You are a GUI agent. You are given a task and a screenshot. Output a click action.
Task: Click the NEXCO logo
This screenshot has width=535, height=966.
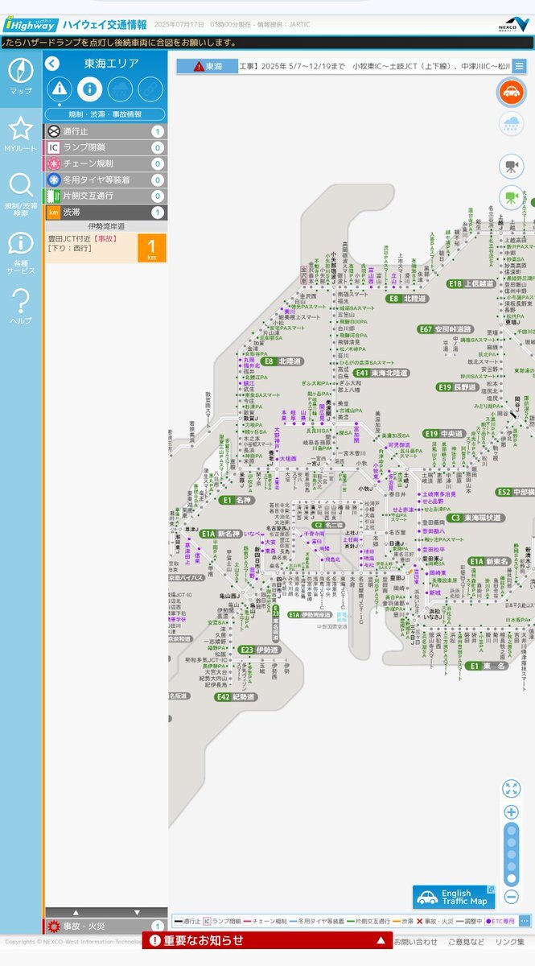pyautogui.click(x=513, y=25)
